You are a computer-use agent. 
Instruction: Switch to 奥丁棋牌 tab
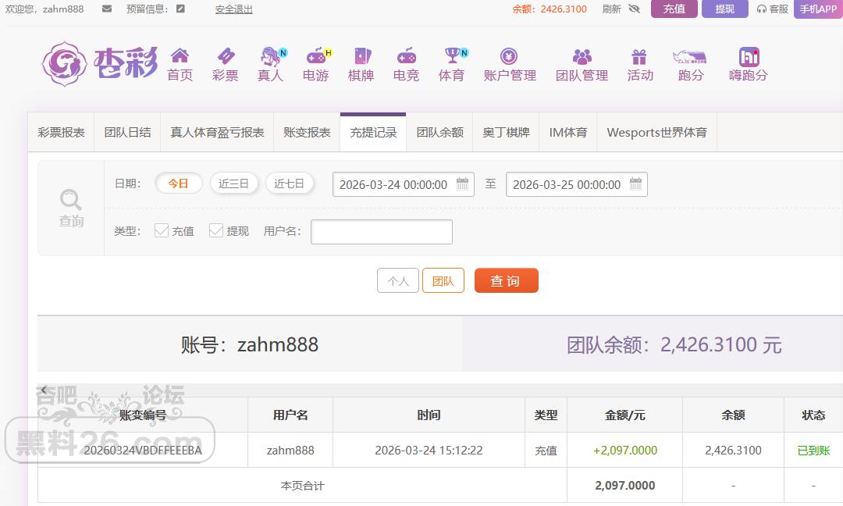tap(506, 132)
